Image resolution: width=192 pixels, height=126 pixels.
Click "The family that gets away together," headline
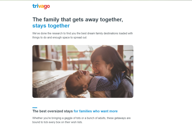click(x=78, y=20)
